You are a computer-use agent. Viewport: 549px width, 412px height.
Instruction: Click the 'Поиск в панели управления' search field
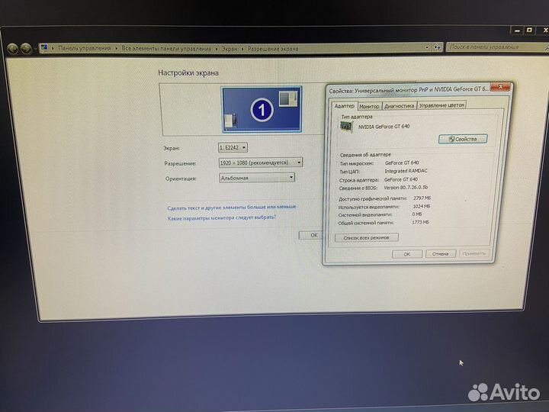click(x=496, y=47)
